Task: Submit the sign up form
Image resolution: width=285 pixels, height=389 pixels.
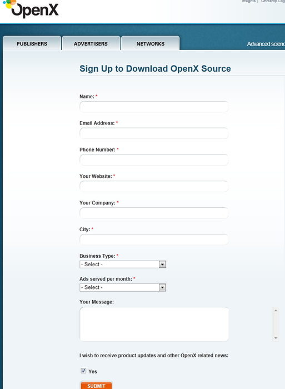Action: pyautogui.click(x=96, y=385)
